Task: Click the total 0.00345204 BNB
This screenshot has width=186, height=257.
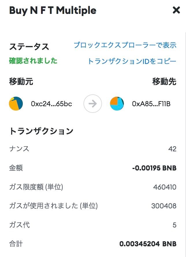Action: [x=148, y=244]
